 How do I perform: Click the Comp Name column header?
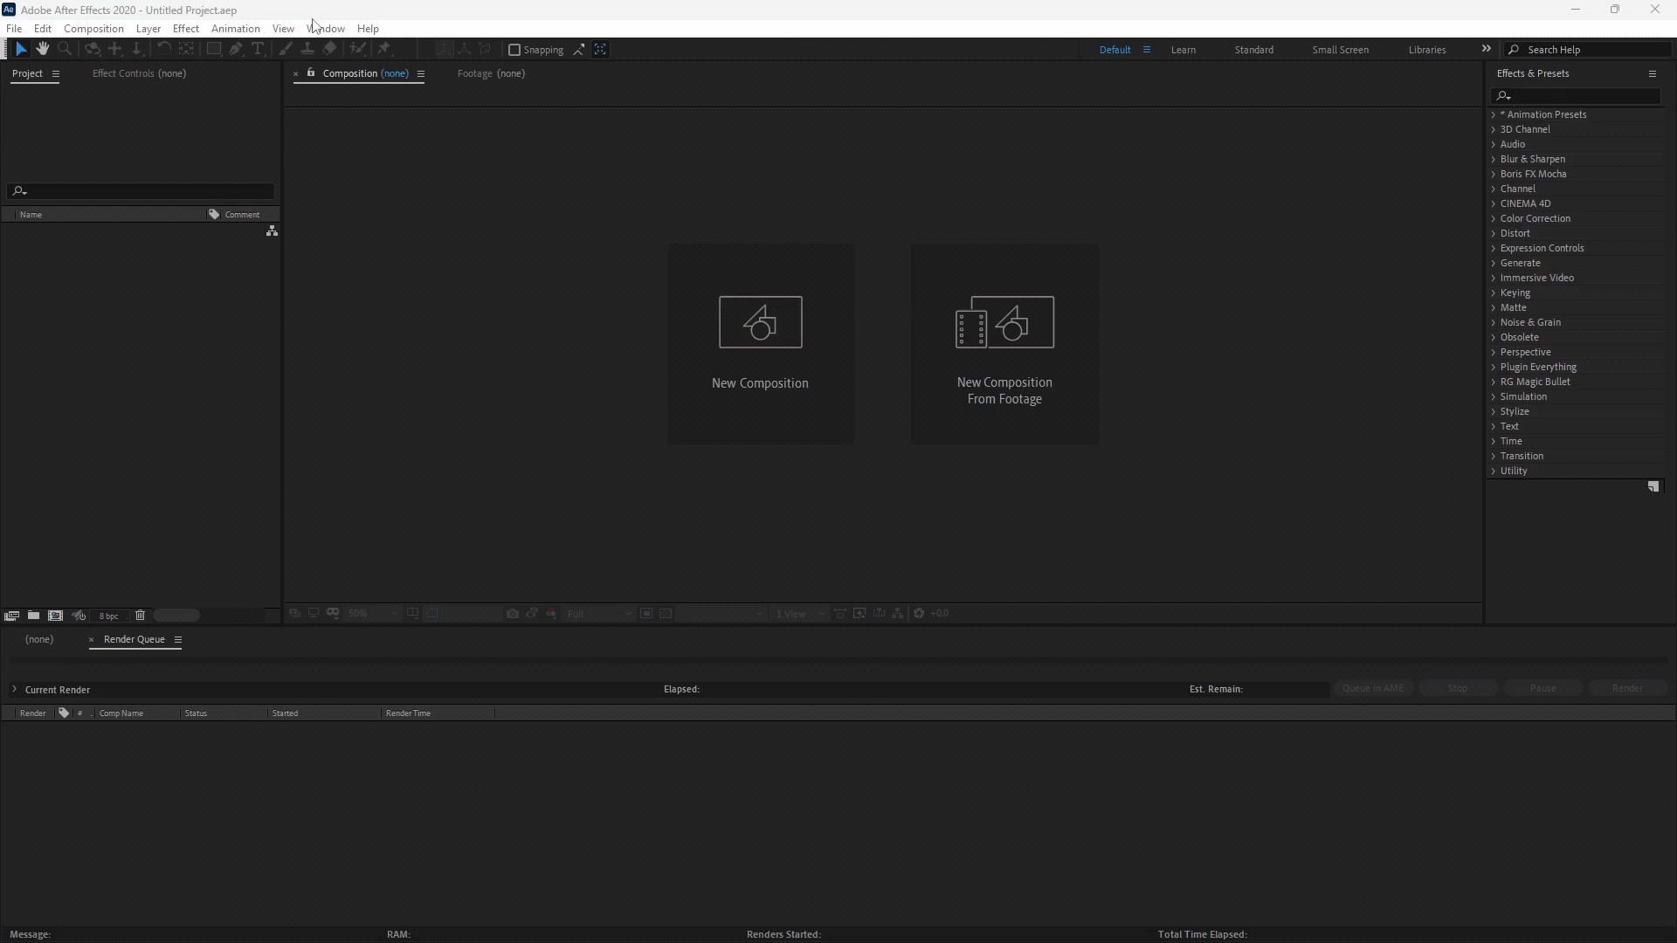[121, 713]
